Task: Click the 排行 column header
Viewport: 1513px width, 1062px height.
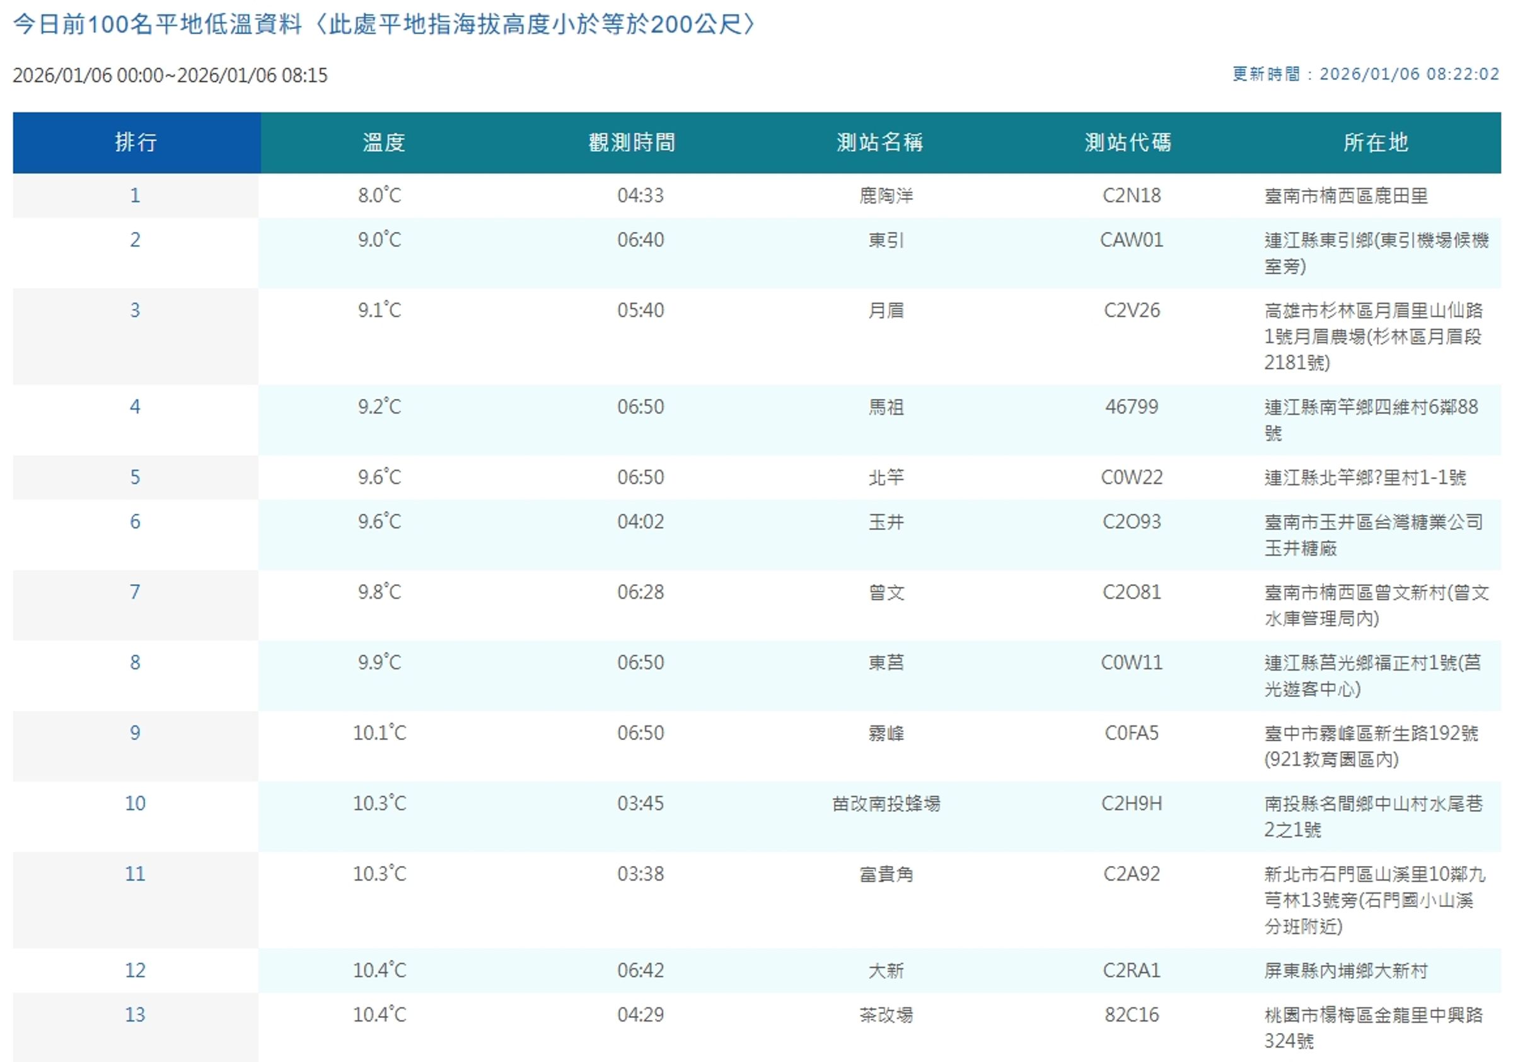Action: 136,142
